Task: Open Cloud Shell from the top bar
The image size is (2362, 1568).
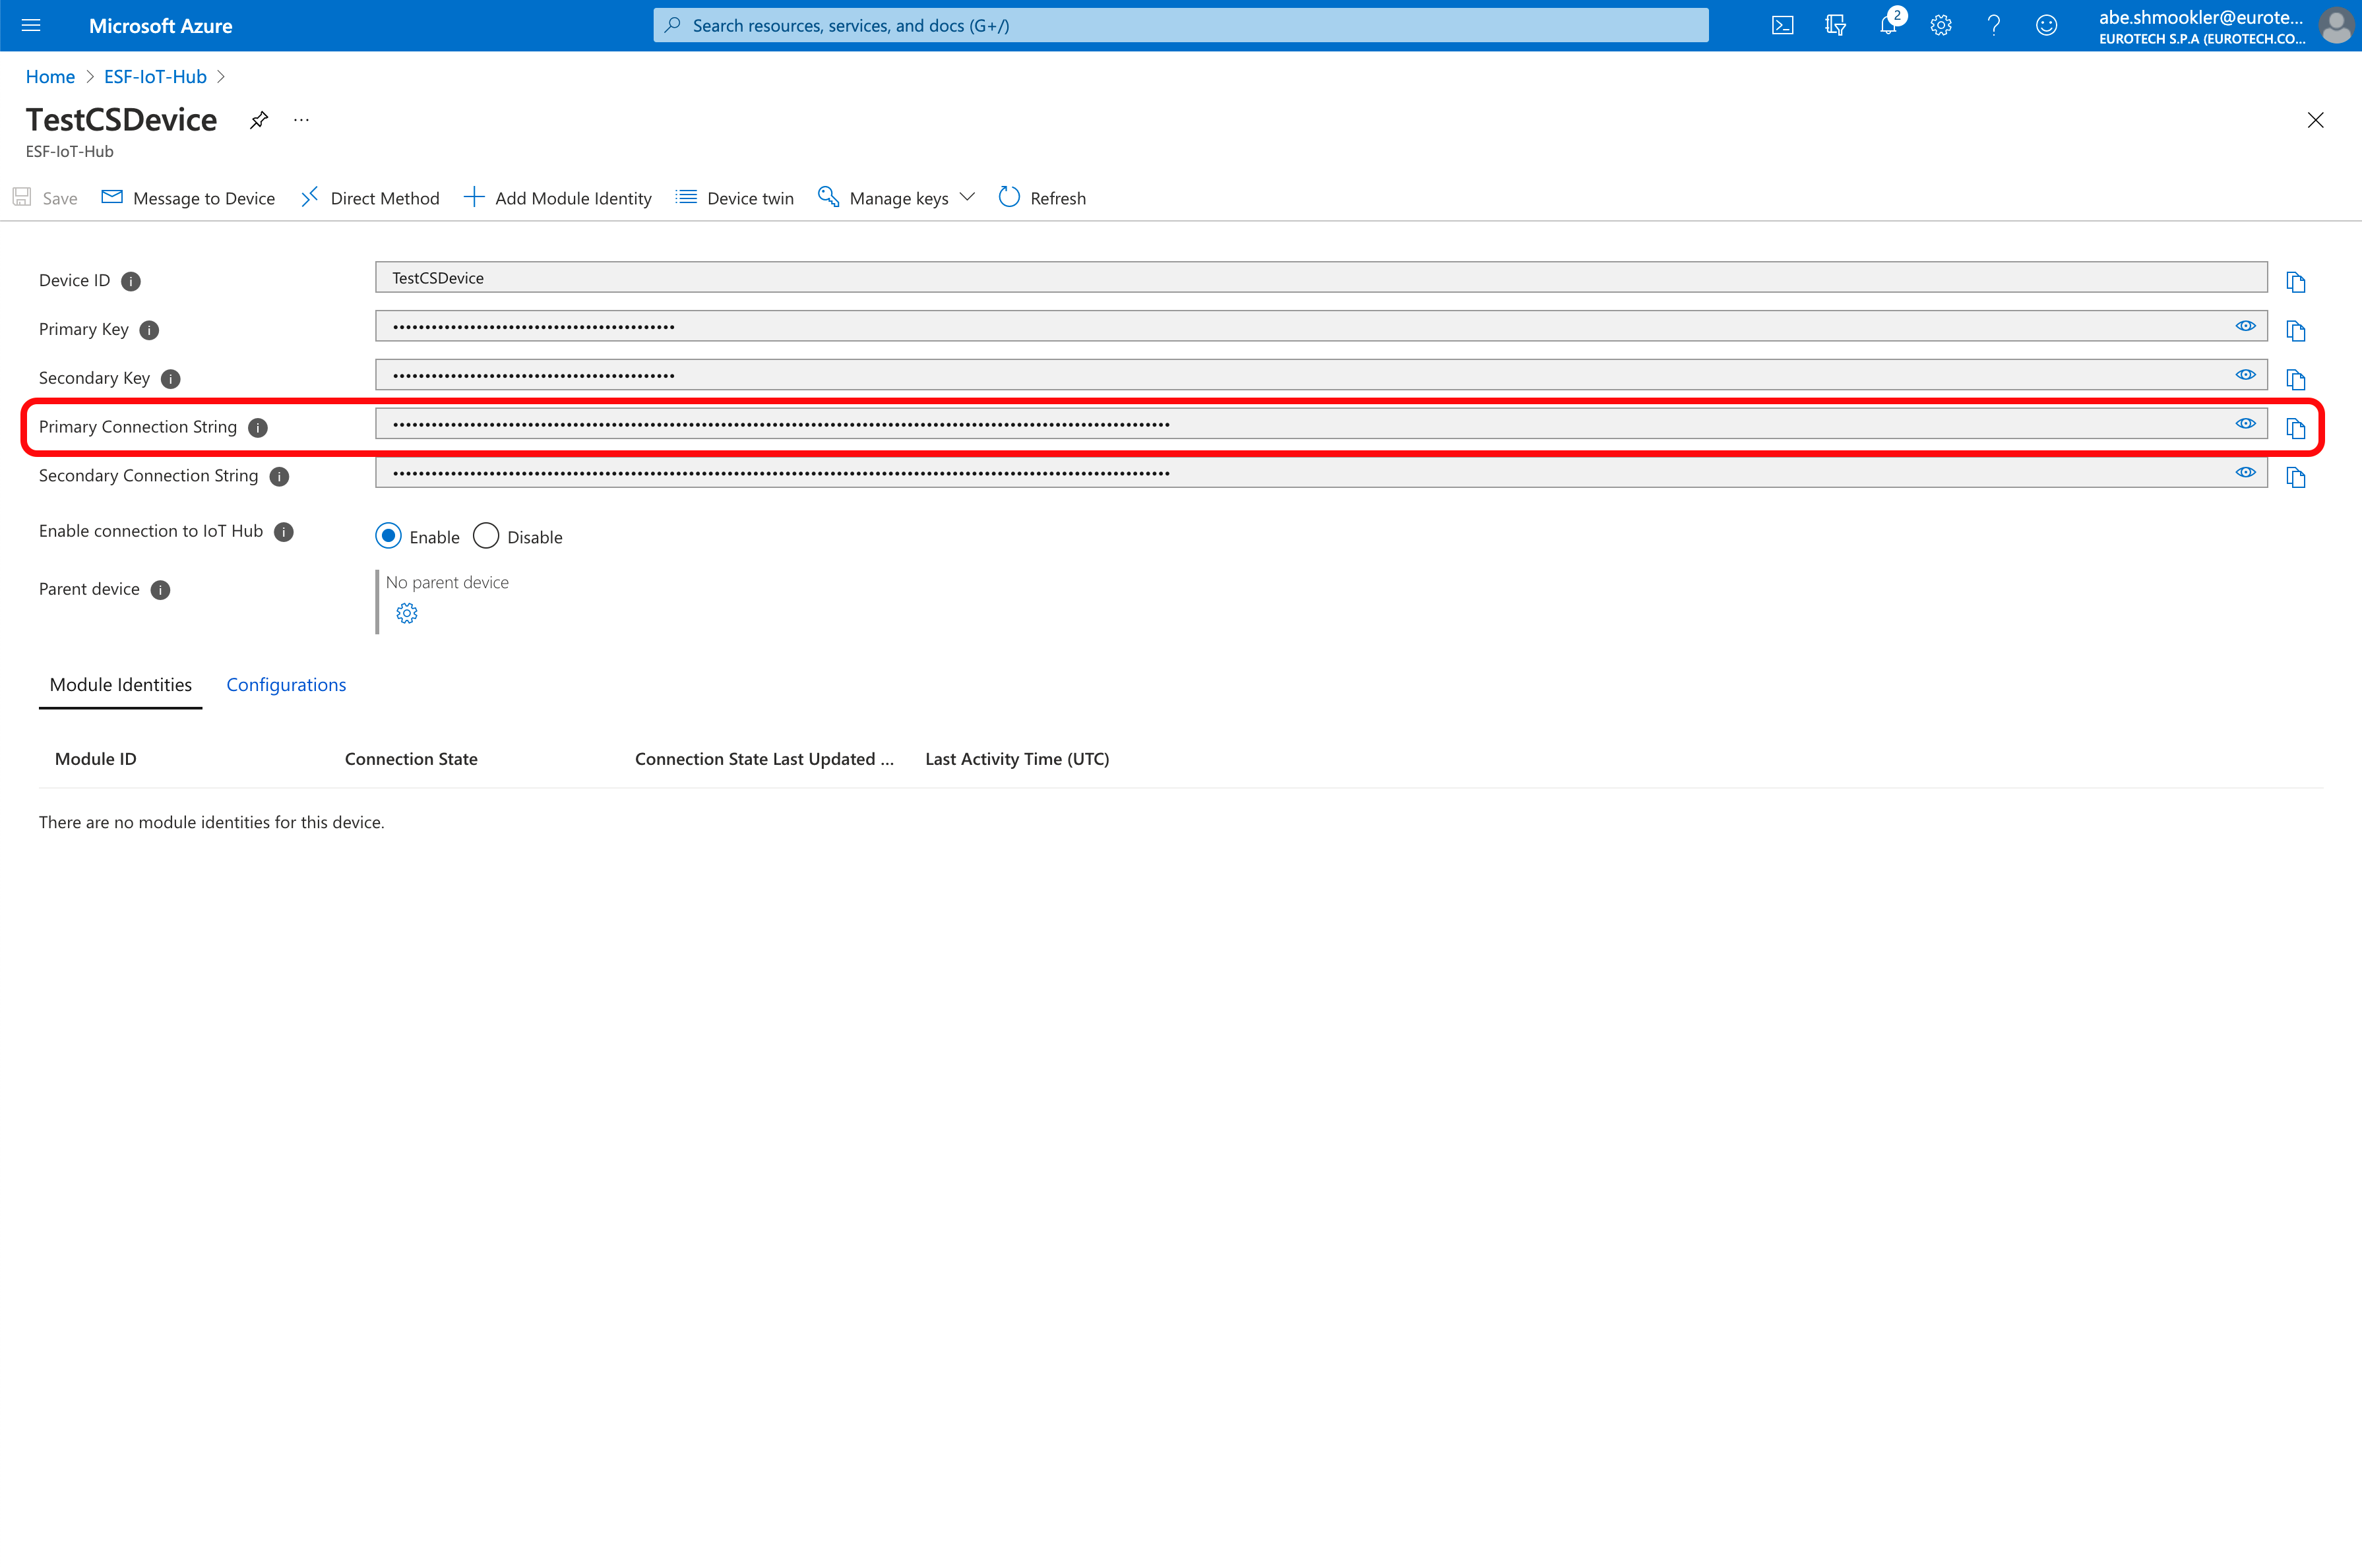Action: click(1782, 25)
